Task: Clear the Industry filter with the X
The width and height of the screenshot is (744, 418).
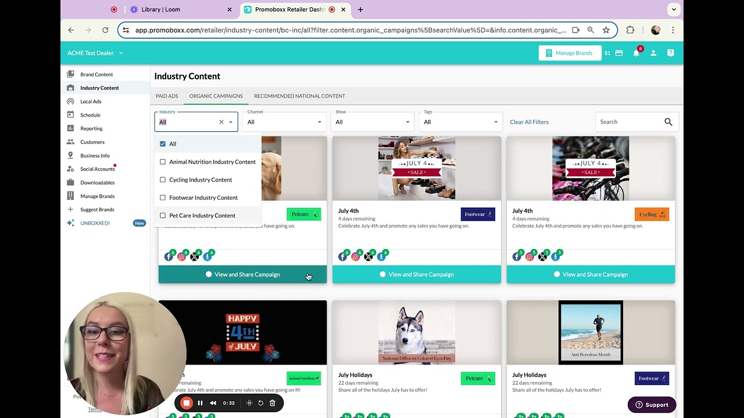Action: pyautogui.click(x=221, y=122)
